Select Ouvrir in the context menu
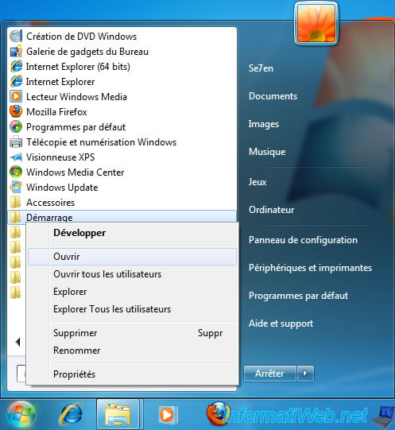 [132, 257]
